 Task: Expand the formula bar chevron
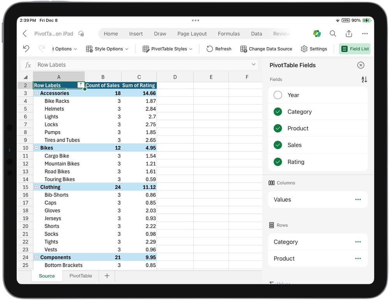[x=254, y=65]
